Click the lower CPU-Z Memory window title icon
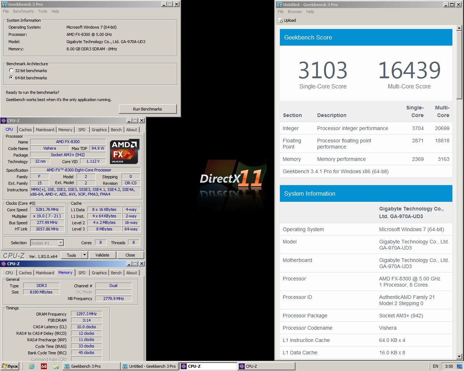 click(4, 264)
